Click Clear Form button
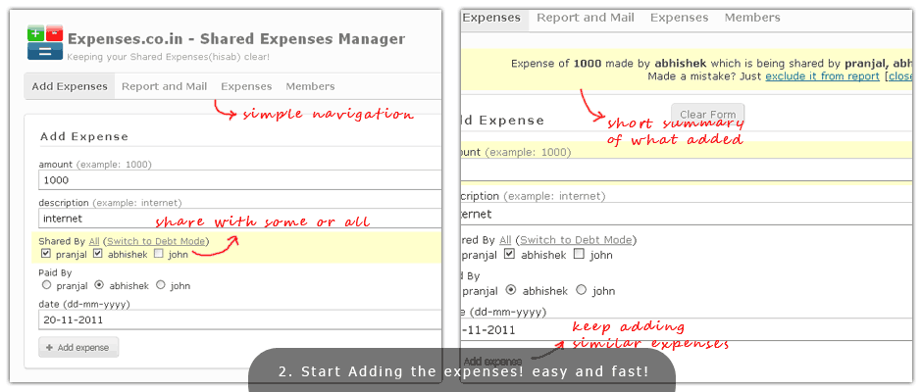The height and width of the screenshot is (392, 922). [x=708, y=114]
